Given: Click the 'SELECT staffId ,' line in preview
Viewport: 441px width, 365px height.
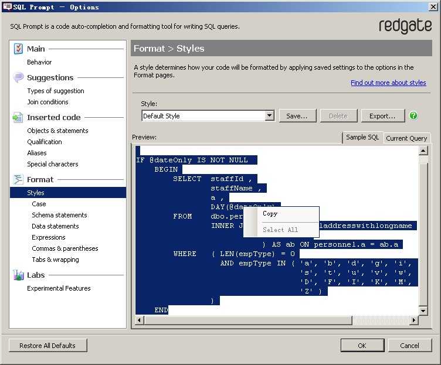Looking at the screenshot, I should [x=212, y=179].
